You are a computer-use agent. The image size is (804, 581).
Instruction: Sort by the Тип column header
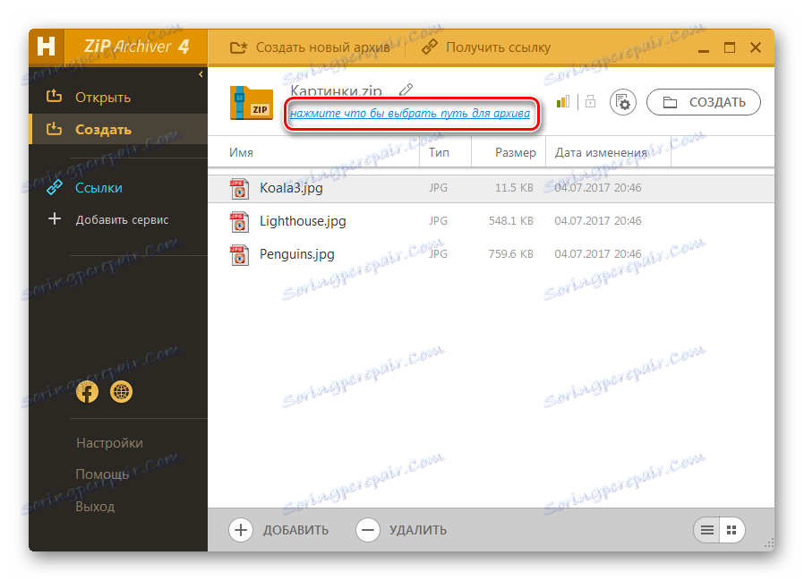click(439, 152)
